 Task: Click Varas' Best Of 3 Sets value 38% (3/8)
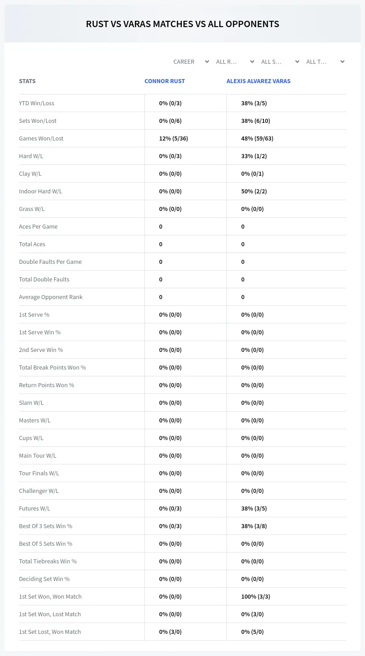[x=254, y=526]
